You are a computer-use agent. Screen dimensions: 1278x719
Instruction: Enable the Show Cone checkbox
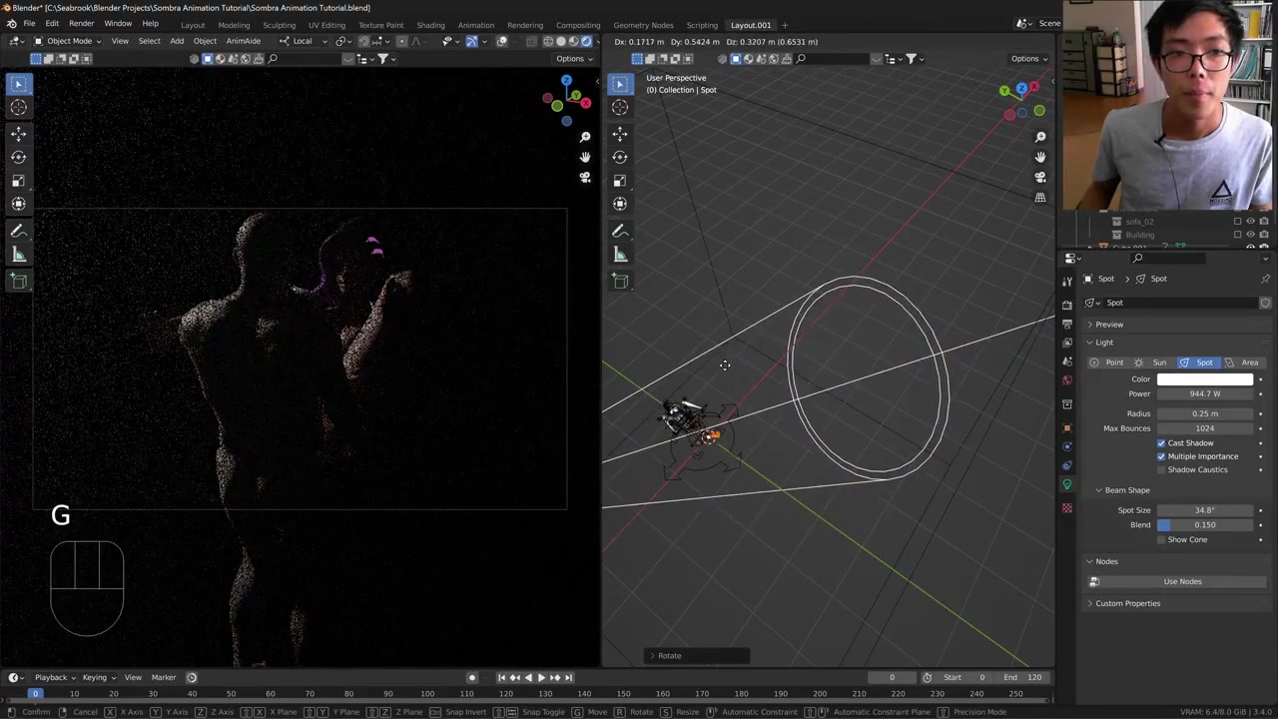1161,539
